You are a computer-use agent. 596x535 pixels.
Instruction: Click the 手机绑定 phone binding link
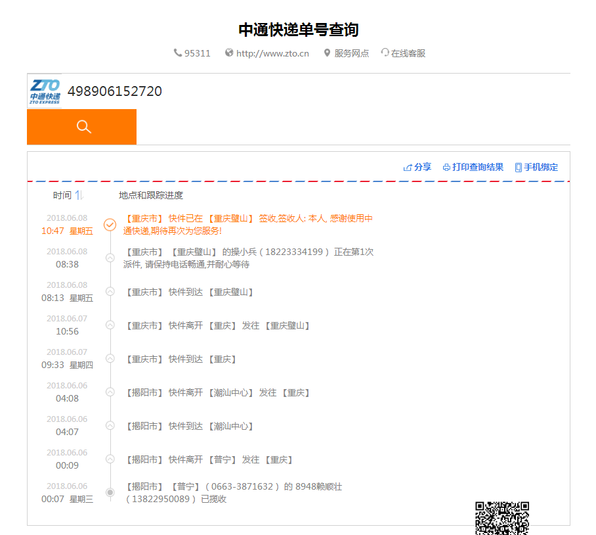coord(541,167)
